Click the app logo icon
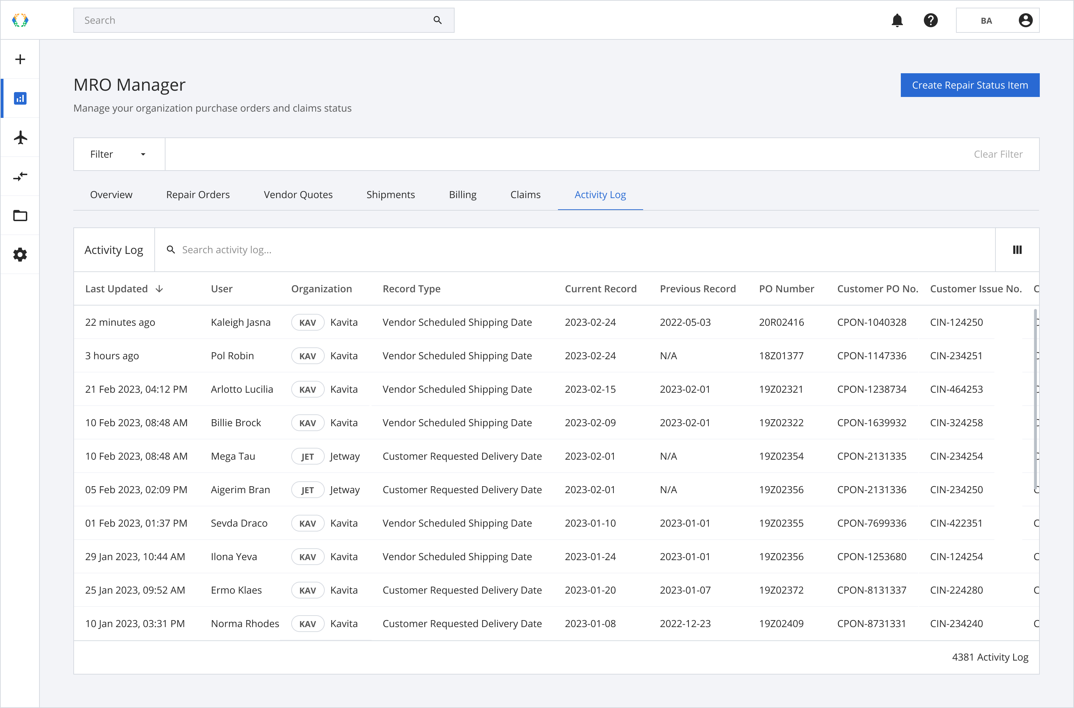This screenshot has height=708, width=1074. [20, 20]
